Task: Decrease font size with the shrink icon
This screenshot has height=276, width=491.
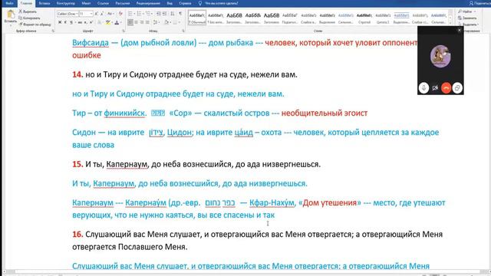Action: pyautogui.click(x=102, y=14)
